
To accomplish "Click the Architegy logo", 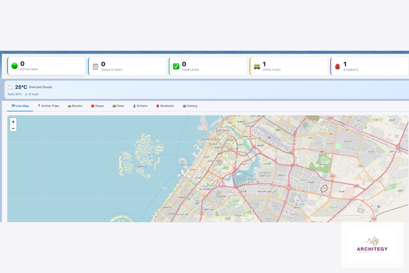I will (x=372, y=245).
